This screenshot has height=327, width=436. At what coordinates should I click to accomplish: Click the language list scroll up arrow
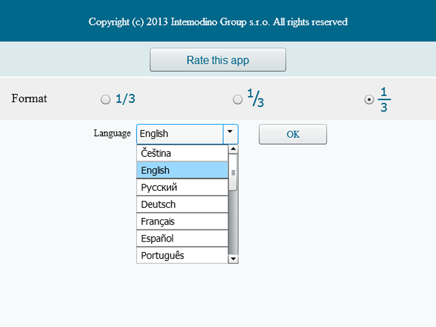point(233,149)
